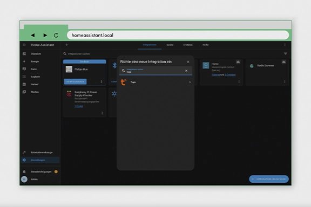
Task: Open Entwicklerwerkzeuge in the sidebar
Action: 40,153
